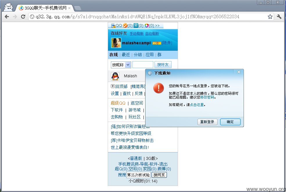Click the URL address bar
The image size is (286, 192).
coord(151,17)
